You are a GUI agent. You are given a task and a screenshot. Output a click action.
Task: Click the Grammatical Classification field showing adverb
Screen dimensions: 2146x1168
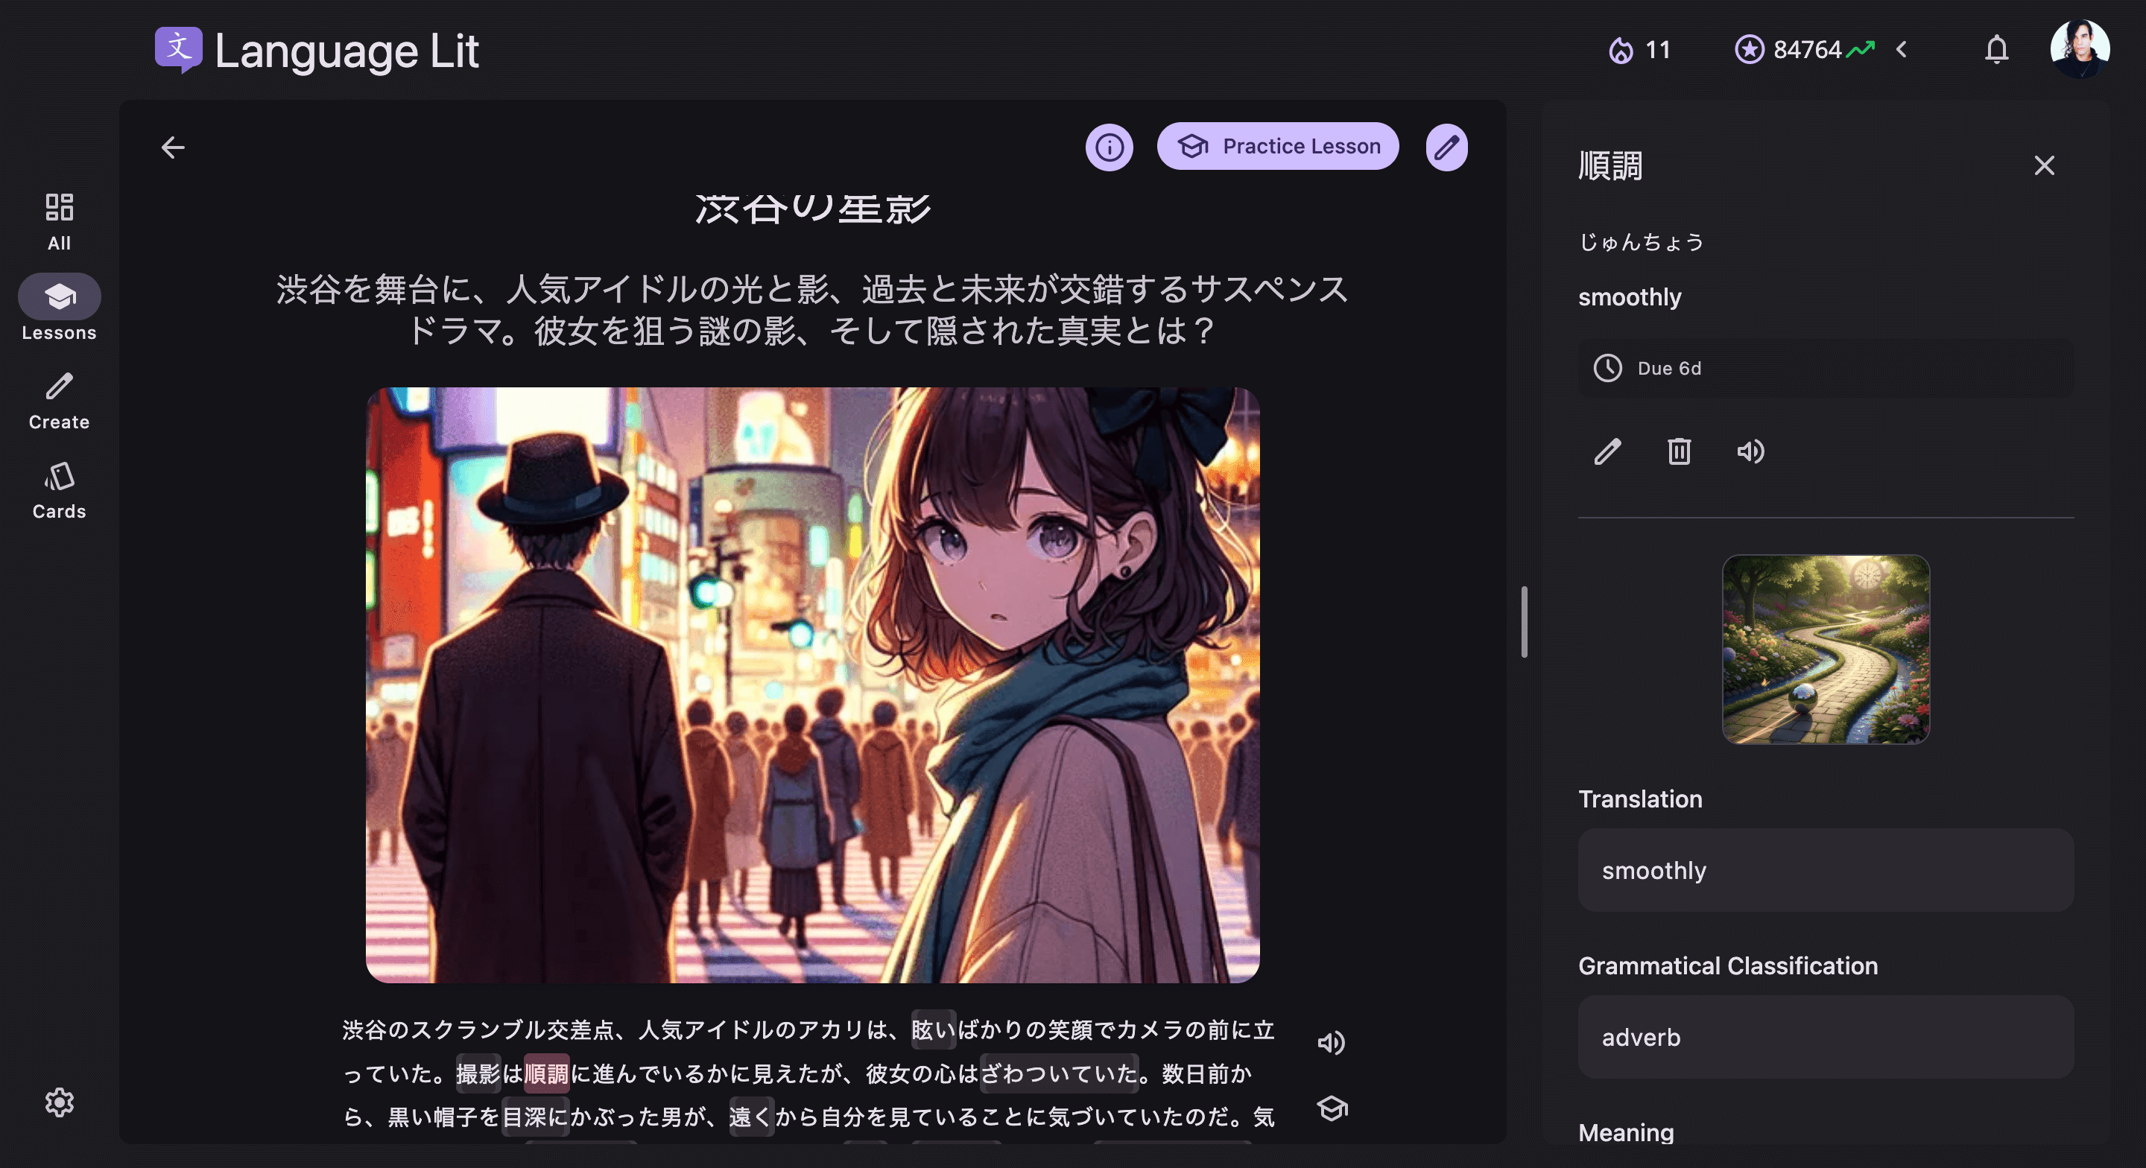[1826, 1036]
